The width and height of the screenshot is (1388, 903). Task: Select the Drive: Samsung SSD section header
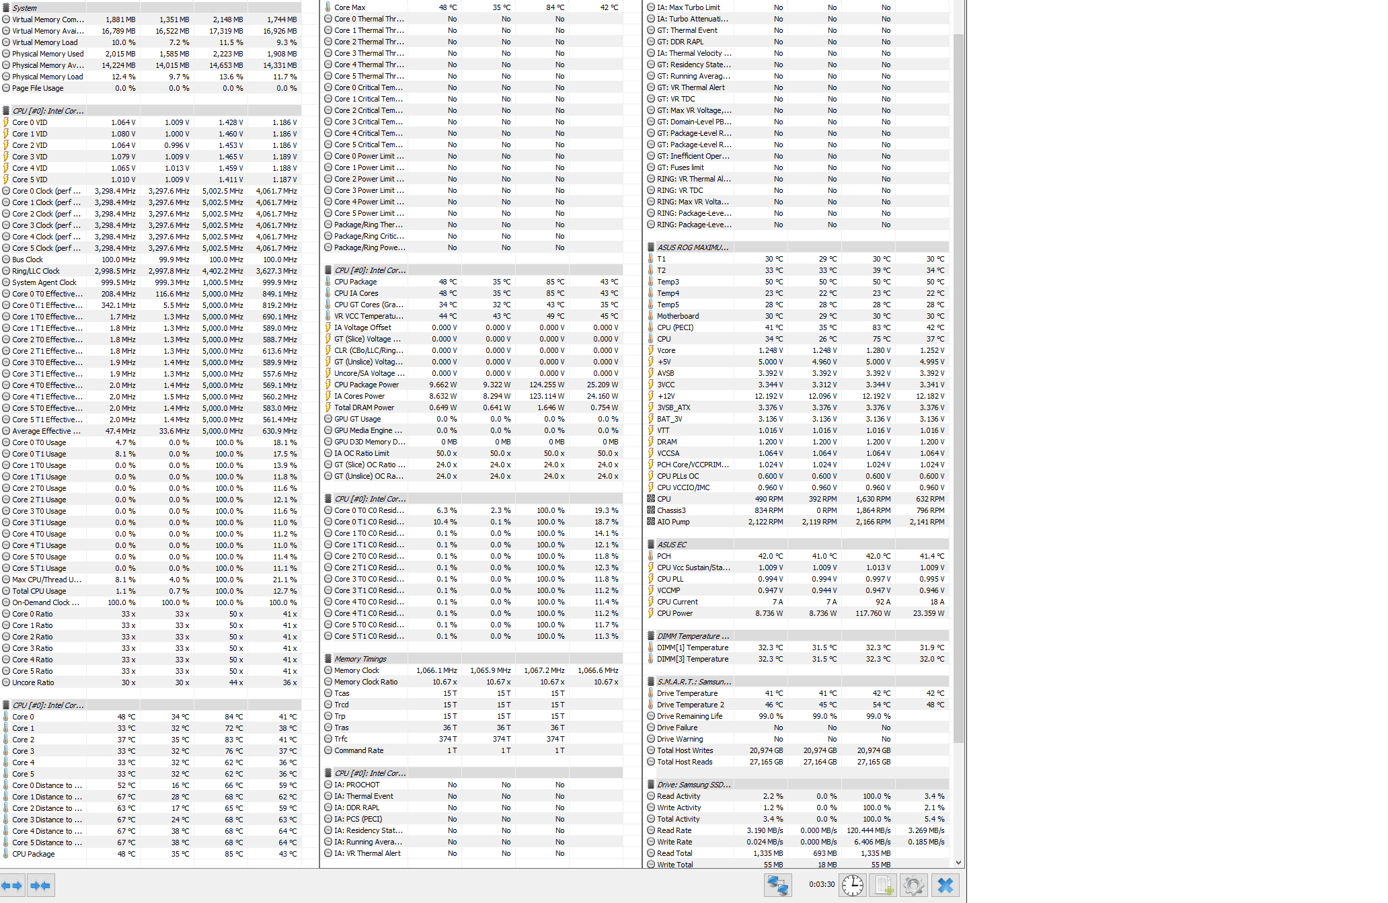693,785
